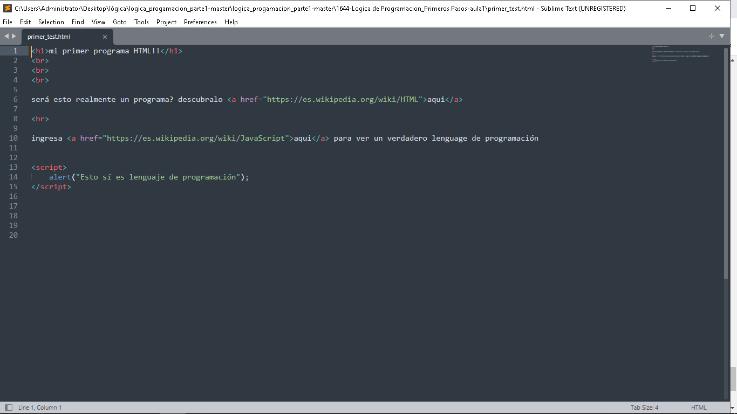Click the opening script tag
The height and width of the screenshot is (414, 737).
pyautogui.click(x=49, y=167)
